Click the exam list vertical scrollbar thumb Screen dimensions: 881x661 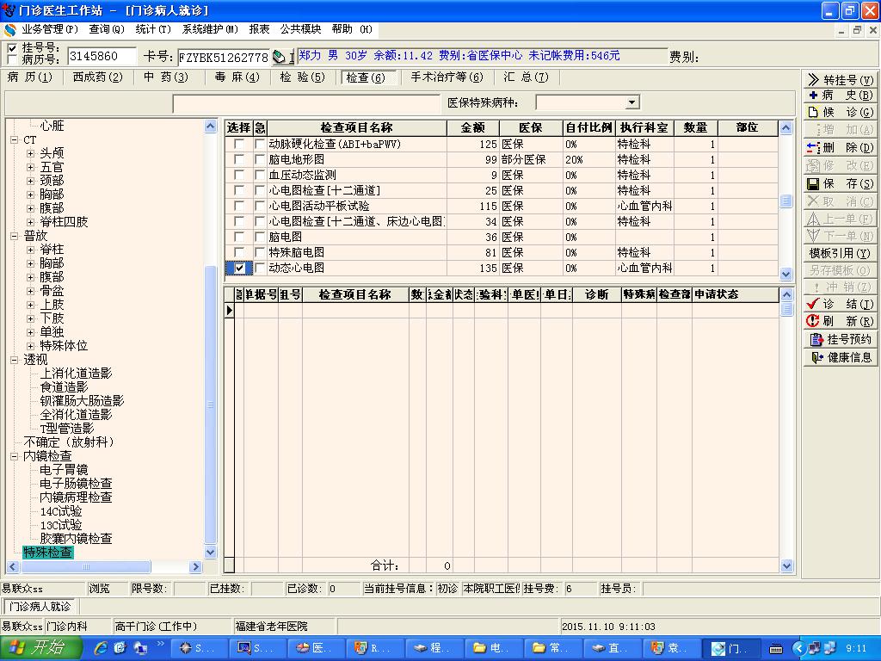click(x=786, y=201)
